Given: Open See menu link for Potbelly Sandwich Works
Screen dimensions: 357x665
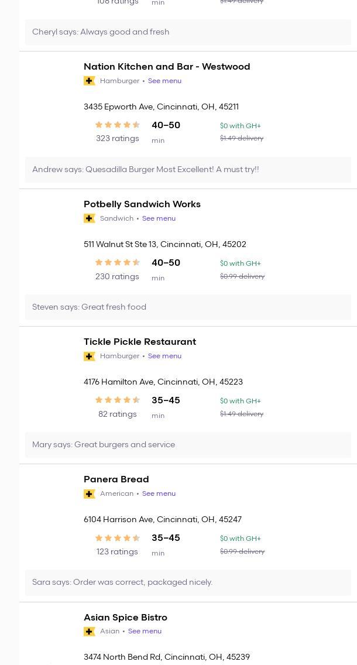Looking at the screenshot, I should 159,218.
